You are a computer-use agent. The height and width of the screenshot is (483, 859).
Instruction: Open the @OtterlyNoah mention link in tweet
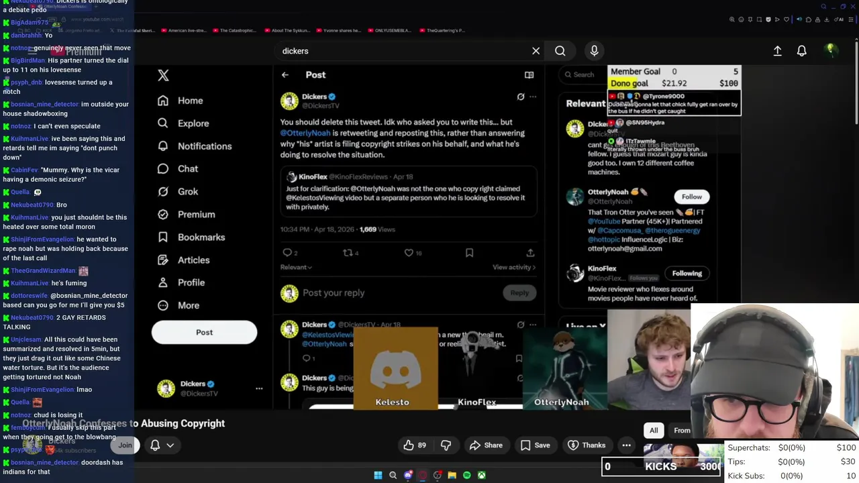click(x=305, y=133)
